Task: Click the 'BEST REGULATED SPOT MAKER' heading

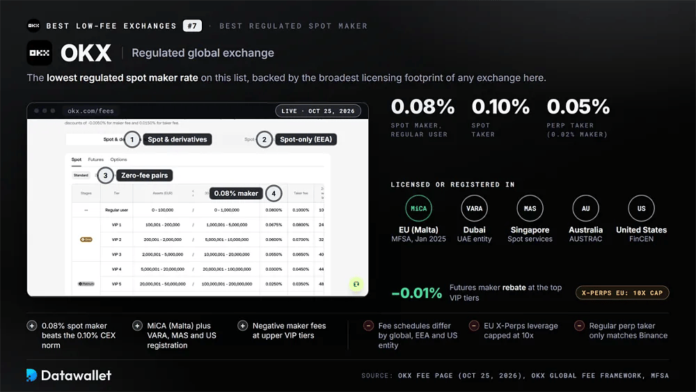Action: pos(294,26)
